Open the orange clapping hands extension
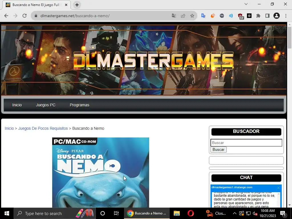 [x=212, y=16]
